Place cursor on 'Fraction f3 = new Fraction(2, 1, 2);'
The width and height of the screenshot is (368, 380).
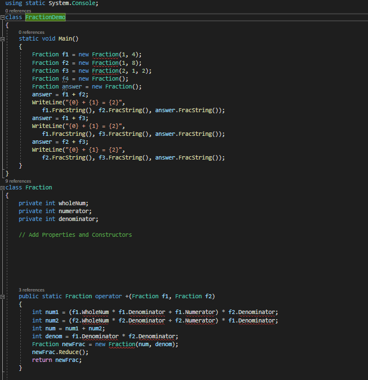[92, 71]
